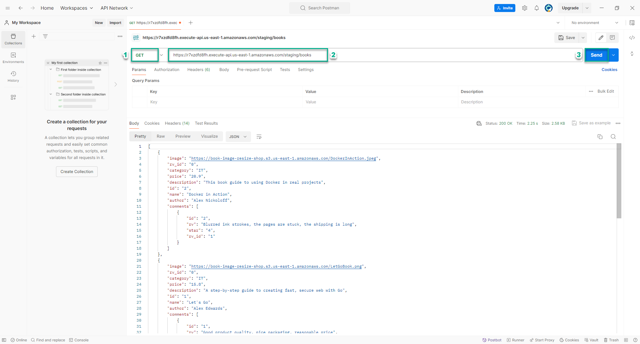Image resolution: width=640 pixels, height=344 pixels.
Task: Click the Search Postman field
Action: click(319, 8)
